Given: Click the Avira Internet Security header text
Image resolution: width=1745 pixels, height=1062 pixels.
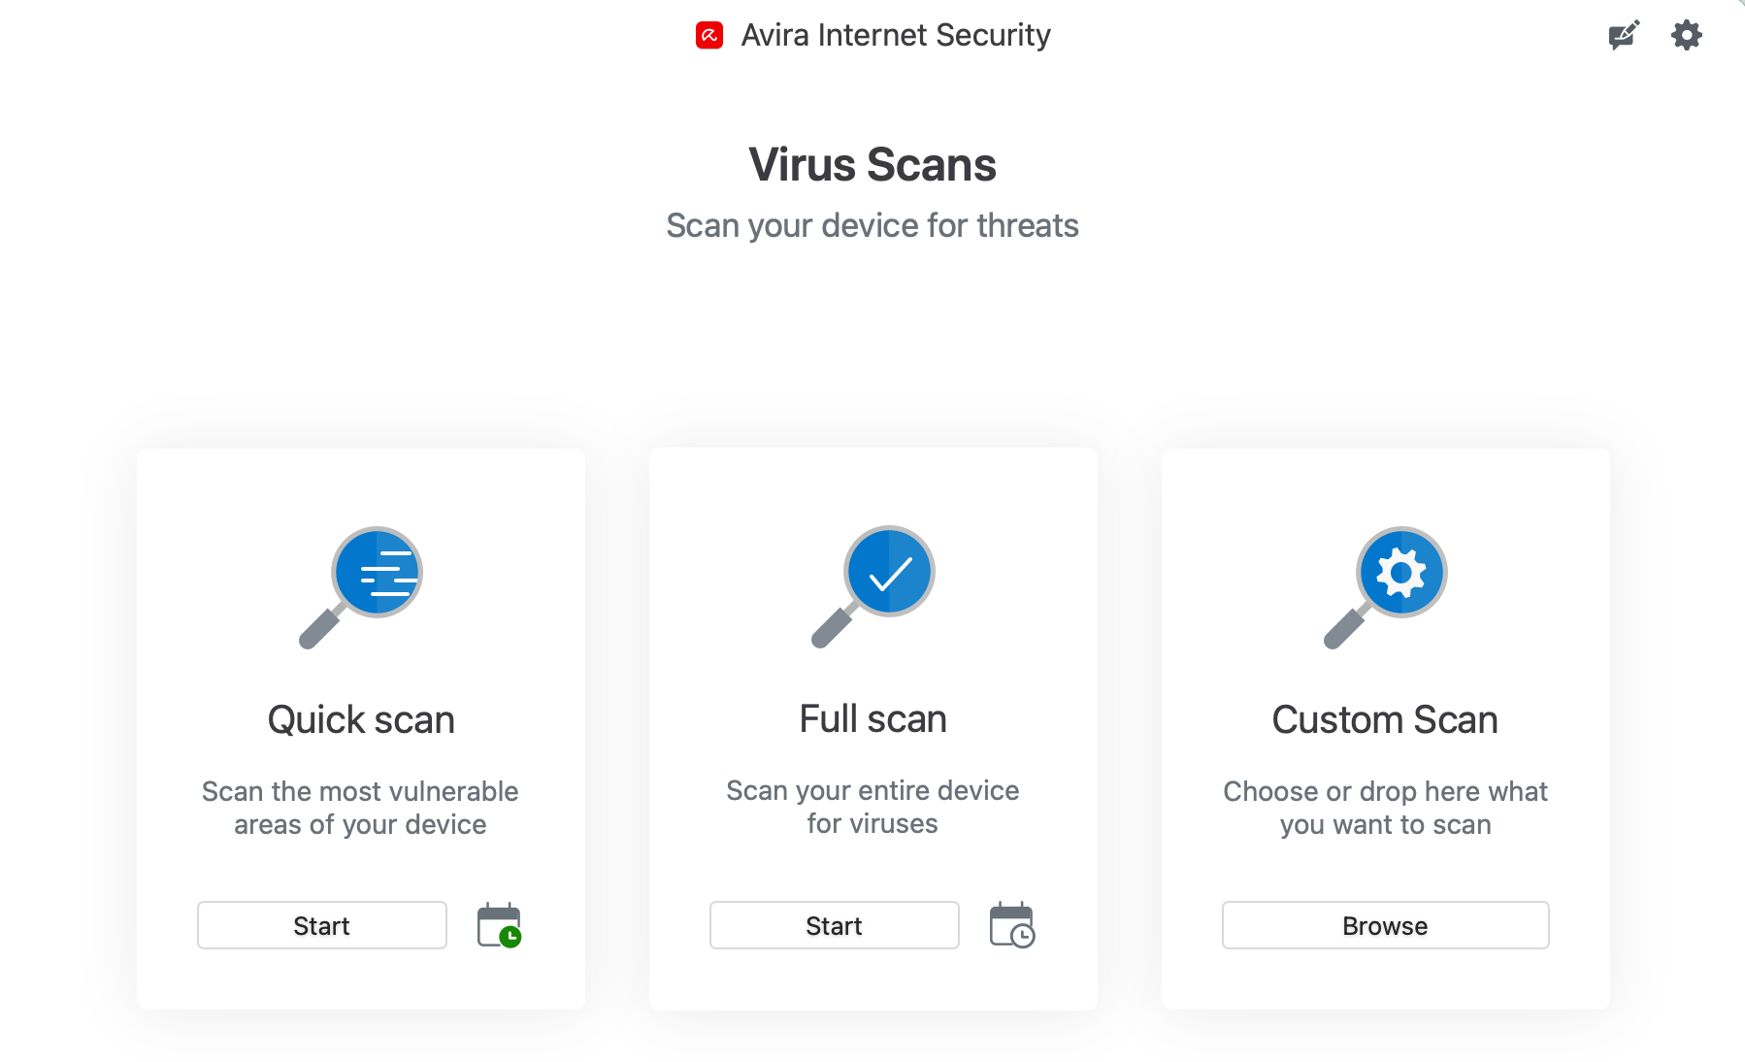Looking at the screenshot, I should pos(896,34).
